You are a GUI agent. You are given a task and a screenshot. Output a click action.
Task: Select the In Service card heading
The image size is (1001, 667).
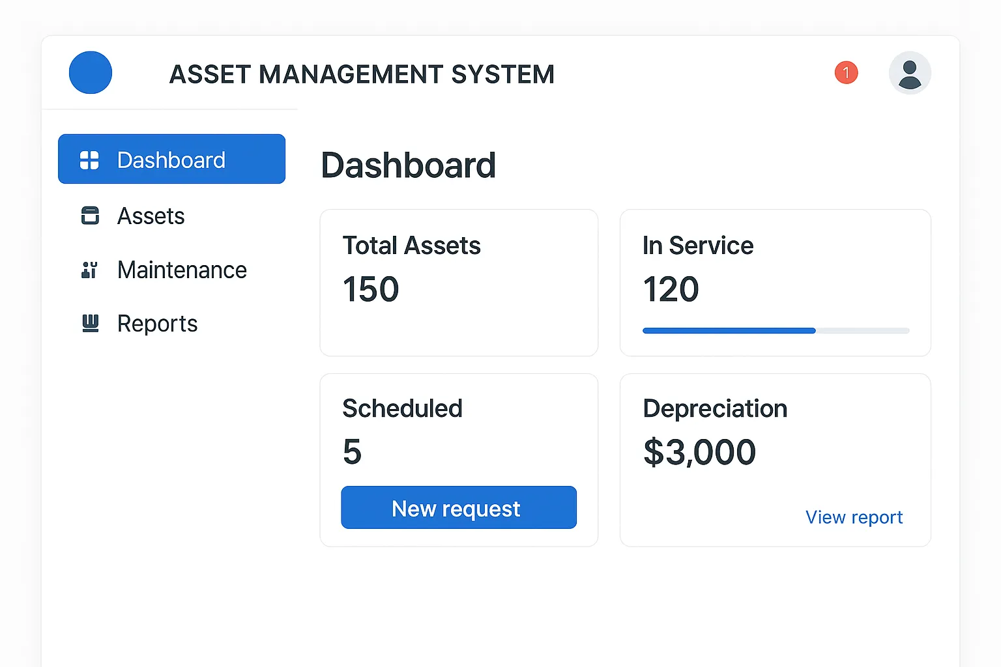pos(698,246)
